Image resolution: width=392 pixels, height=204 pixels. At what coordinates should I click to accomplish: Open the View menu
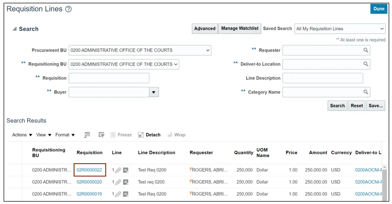44,135
